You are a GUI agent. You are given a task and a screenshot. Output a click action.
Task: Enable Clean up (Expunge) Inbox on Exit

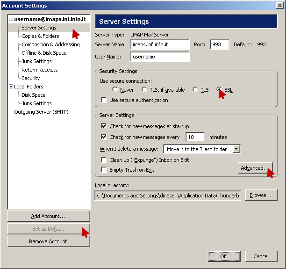click(104, 160)
